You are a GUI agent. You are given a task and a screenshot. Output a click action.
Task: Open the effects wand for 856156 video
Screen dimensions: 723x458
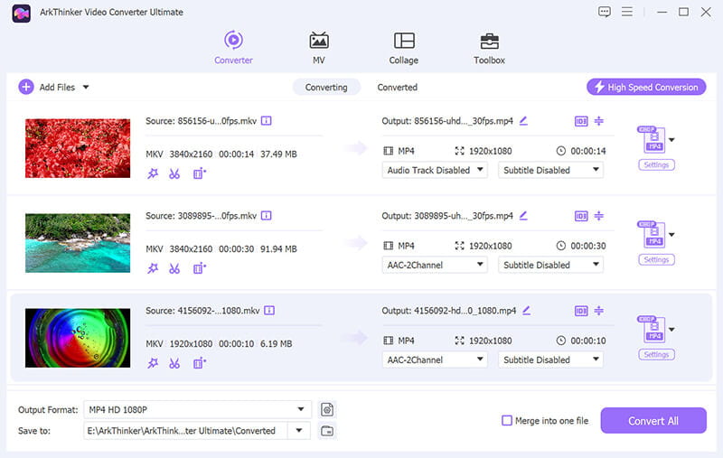pos(153,173)
